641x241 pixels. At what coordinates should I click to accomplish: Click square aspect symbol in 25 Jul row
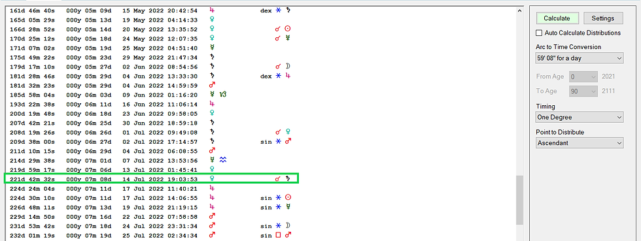tap(278, 235)
